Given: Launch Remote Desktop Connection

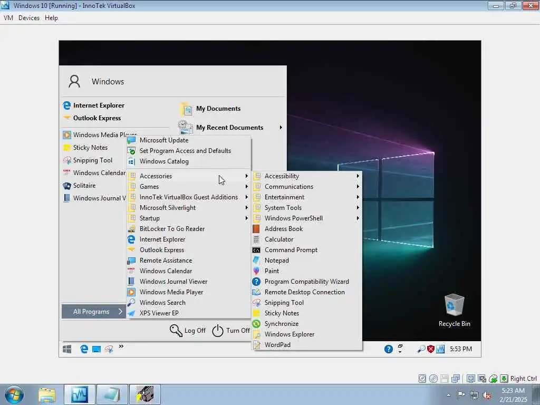Looking at the screenshot, I should point(307,292).
